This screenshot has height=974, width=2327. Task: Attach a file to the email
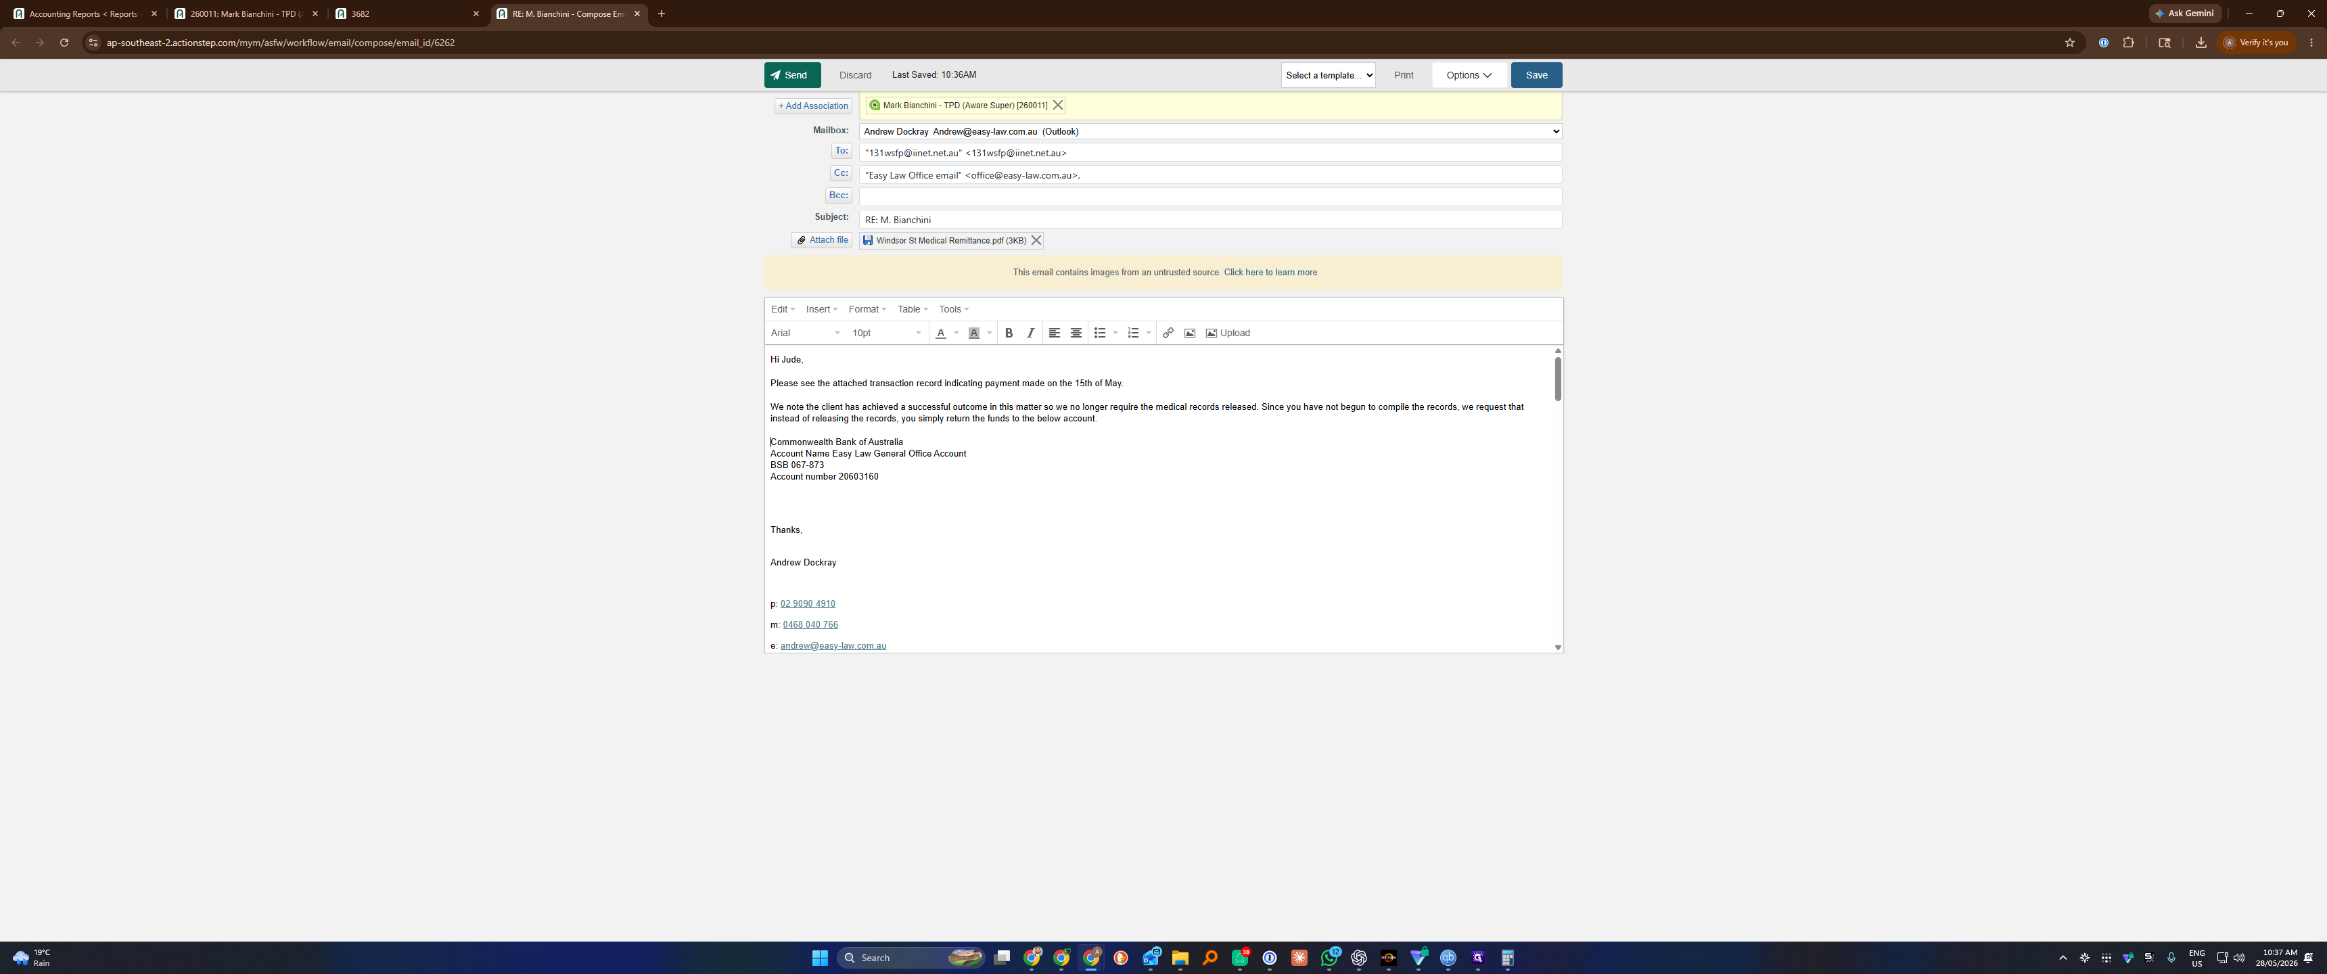822,240
